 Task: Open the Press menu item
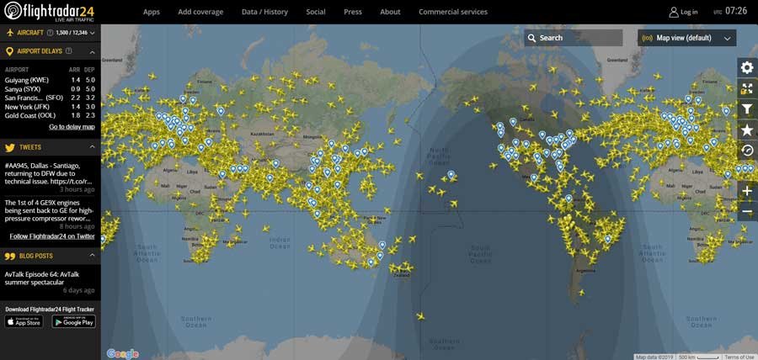353,12
